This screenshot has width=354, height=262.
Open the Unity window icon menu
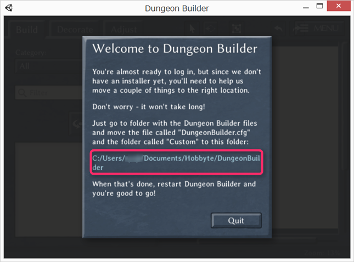tap(9, 8)
